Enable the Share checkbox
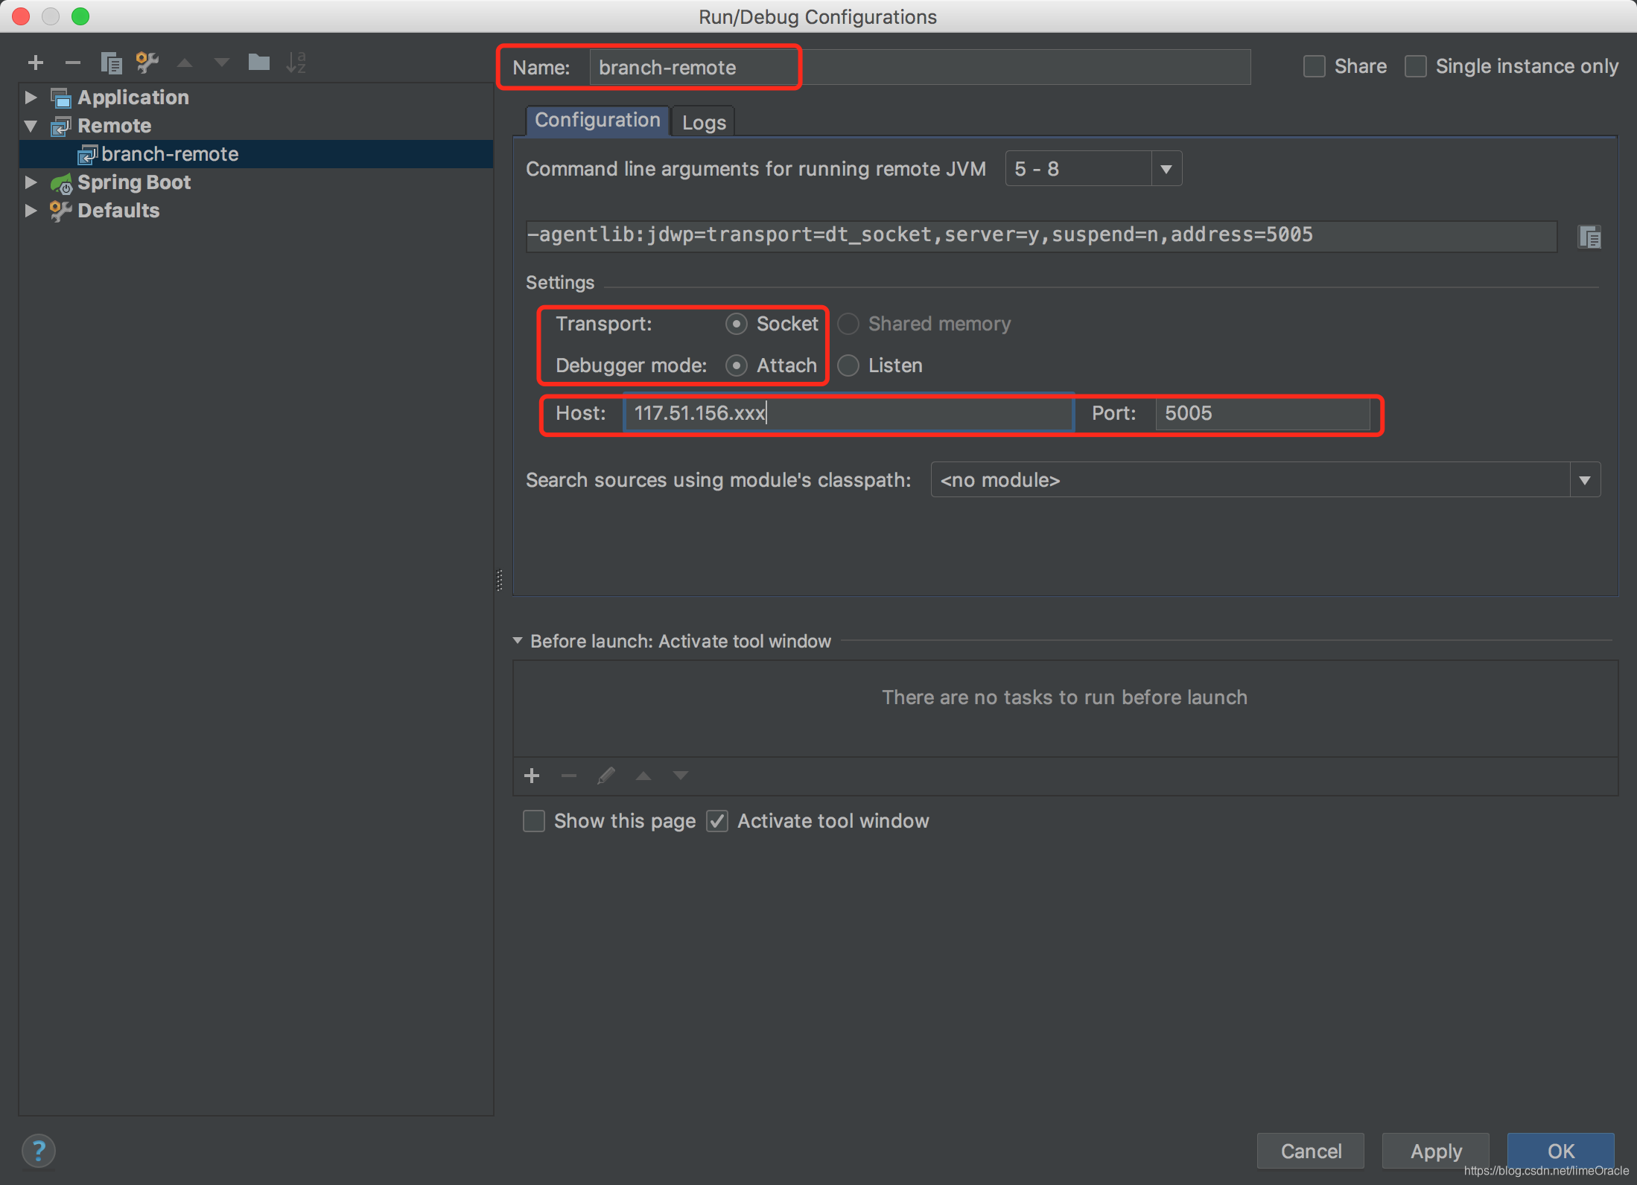Image resolution: width=1637 pixels, height=1185 pixels. [x=1315, y=66]
